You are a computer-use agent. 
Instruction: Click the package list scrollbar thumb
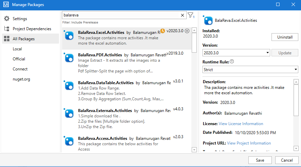(x=194, y=43)
